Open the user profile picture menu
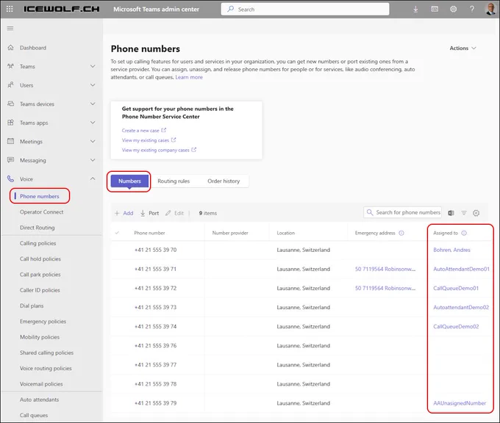Screen dimensions: 500x423 coord(490,9)
